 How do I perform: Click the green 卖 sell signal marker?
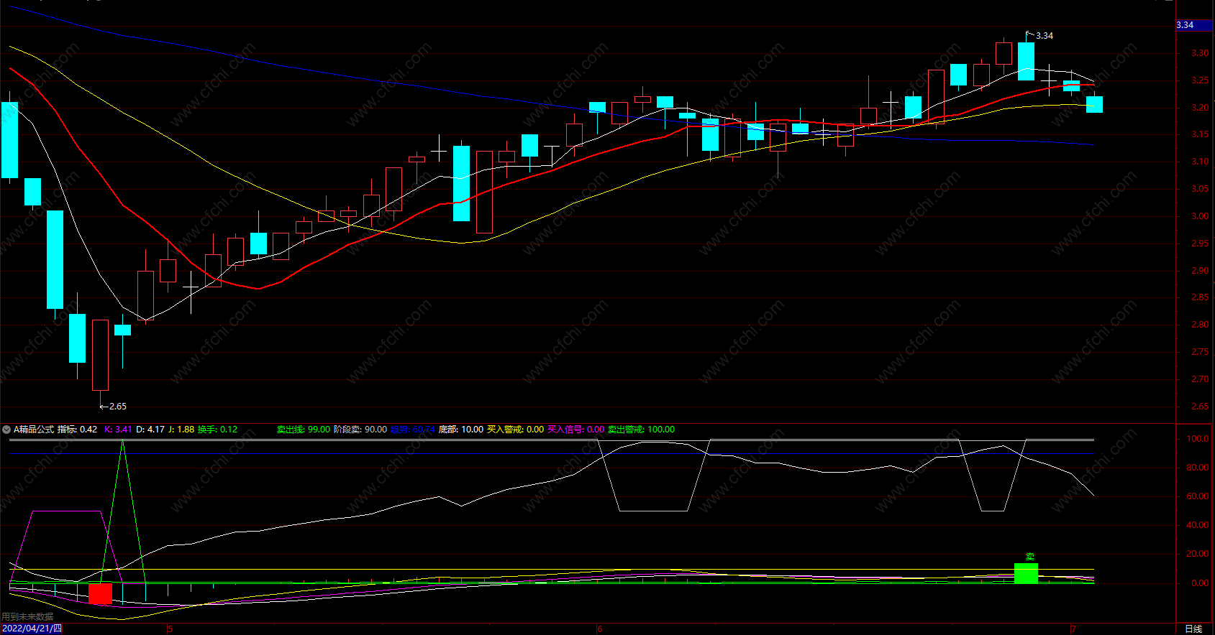tap(1030, 557)
